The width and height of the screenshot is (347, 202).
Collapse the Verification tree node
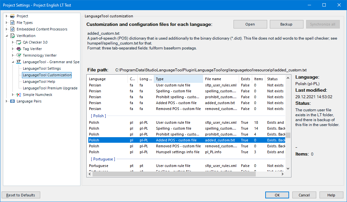pyautogui.click(x=7, y=36)
